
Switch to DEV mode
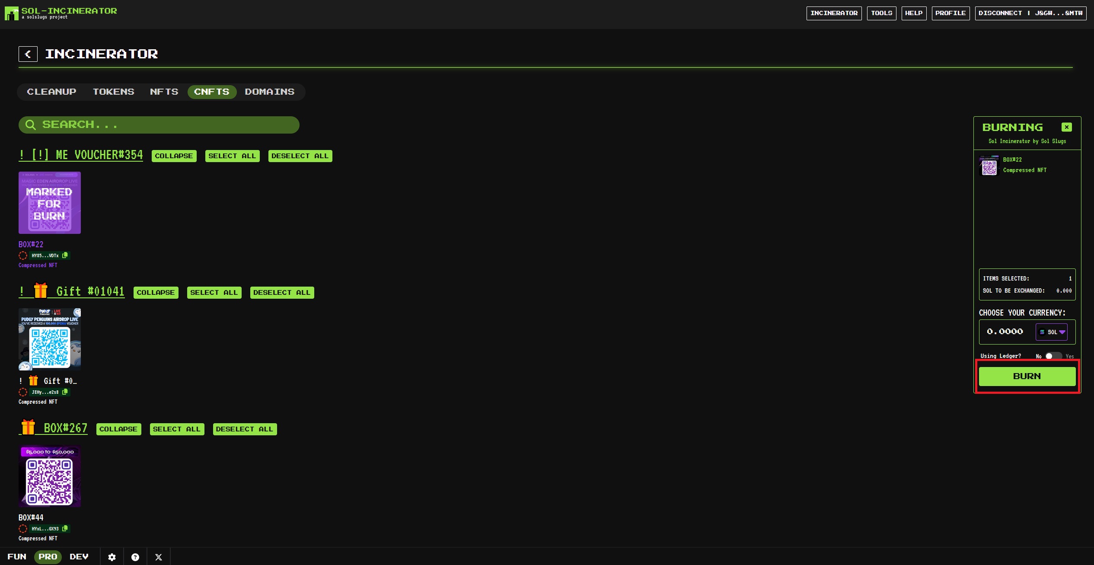tap(79, 556)
